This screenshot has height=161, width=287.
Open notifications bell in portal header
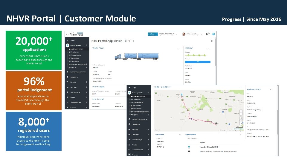click(207, 34)
